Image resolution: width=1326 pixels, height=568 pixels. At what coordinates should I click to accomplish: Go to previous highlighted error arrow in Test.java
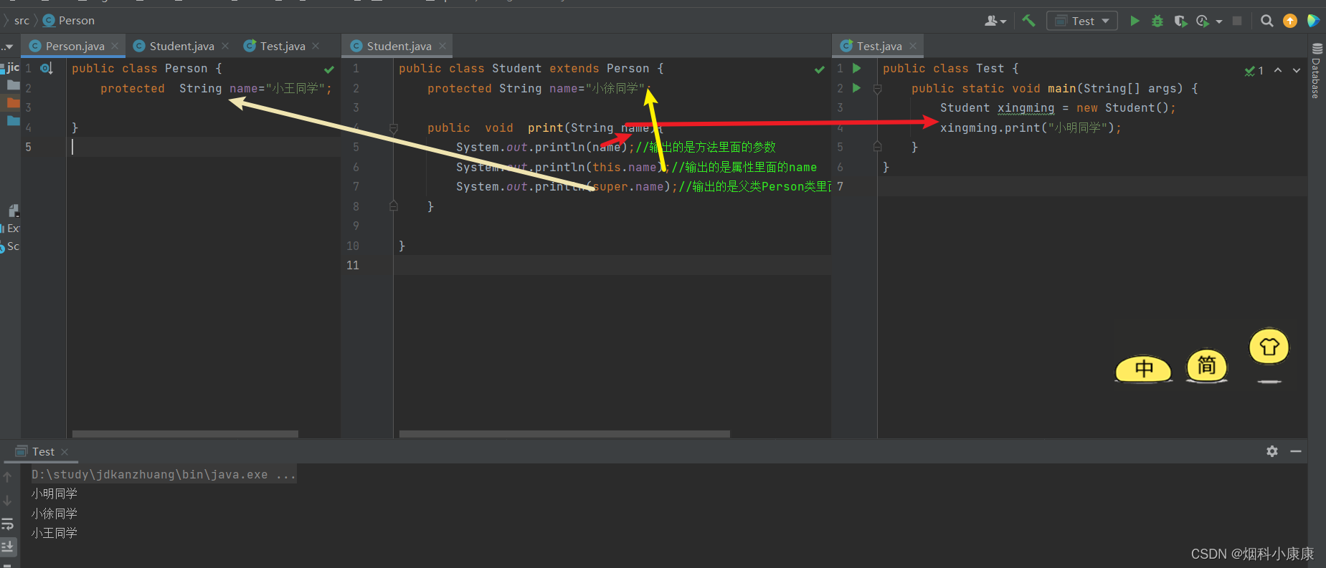click(1278, 70)
